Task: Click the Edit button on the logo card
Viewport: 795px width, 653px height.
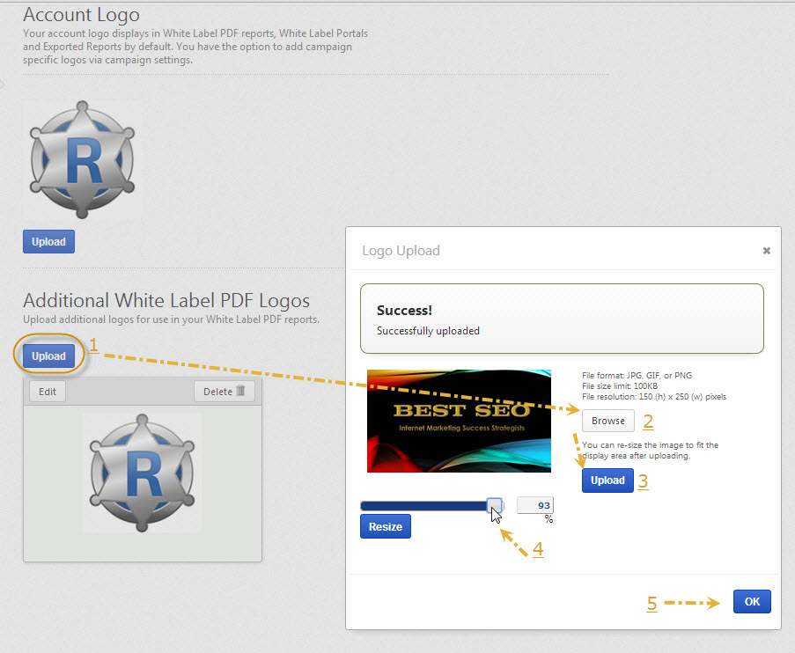Action: click(48, 392)
